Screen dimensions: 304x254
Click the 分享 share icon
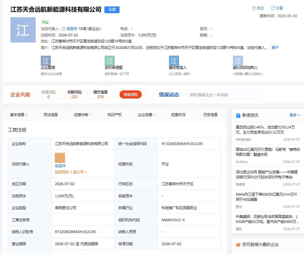(273, 8)
